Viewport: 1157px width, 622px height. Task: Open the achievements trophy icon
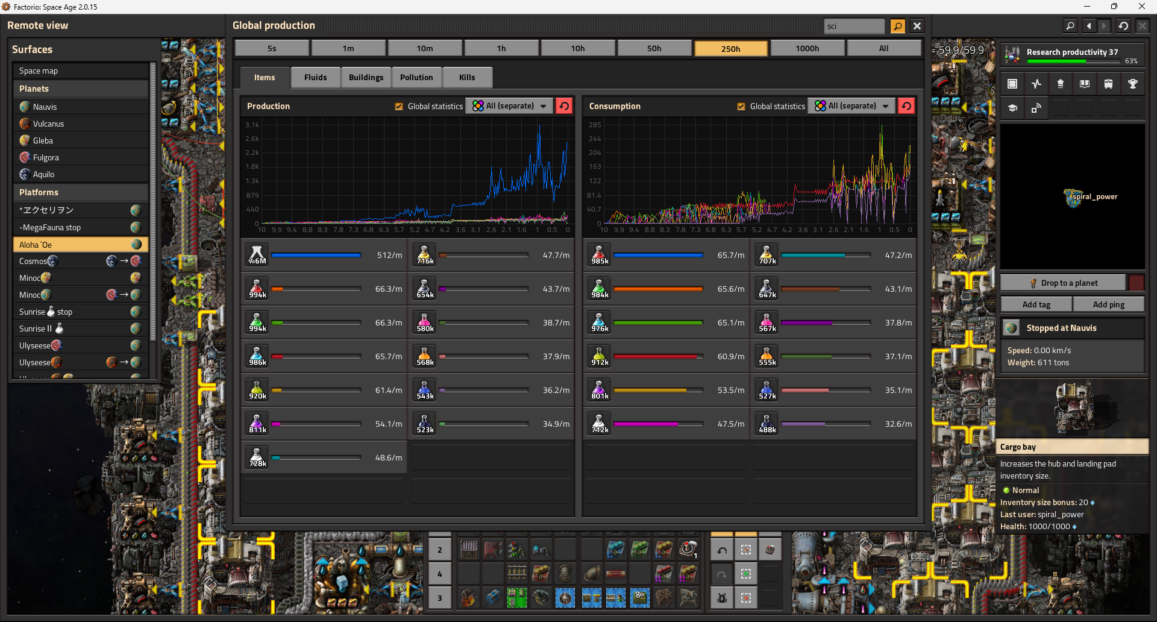1132,84
